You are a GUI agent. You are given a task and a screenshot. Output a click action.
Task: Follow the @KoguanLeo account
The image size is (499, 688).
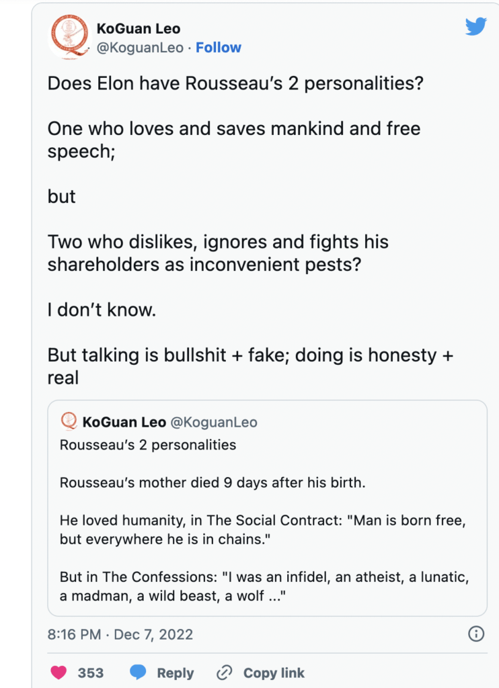pyautogui.click(x=219, y=48)
